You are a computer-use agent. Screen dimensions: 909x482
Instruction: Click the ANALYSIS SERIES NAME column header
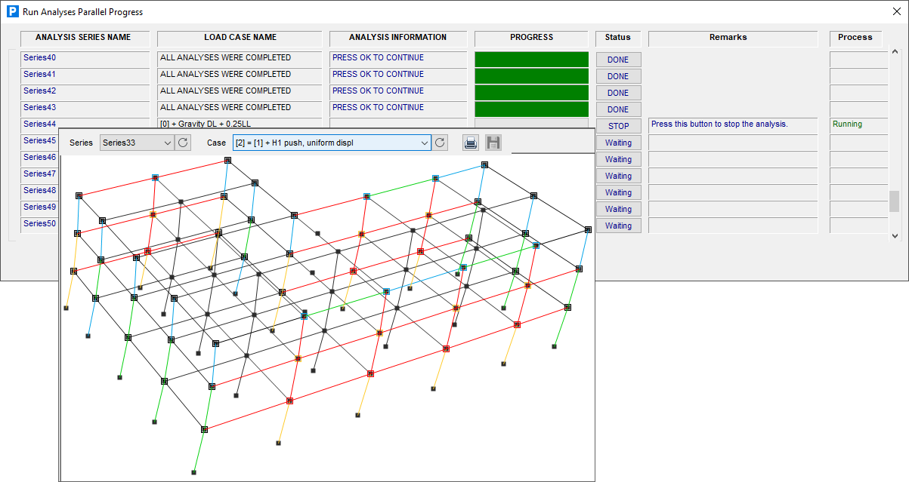[x=83, y=38]
